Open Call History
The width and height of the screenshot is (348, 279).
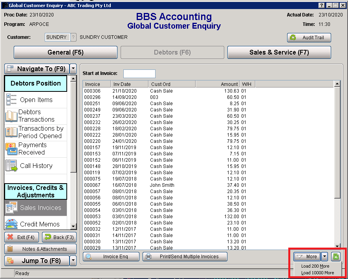[x=36, y=166]
